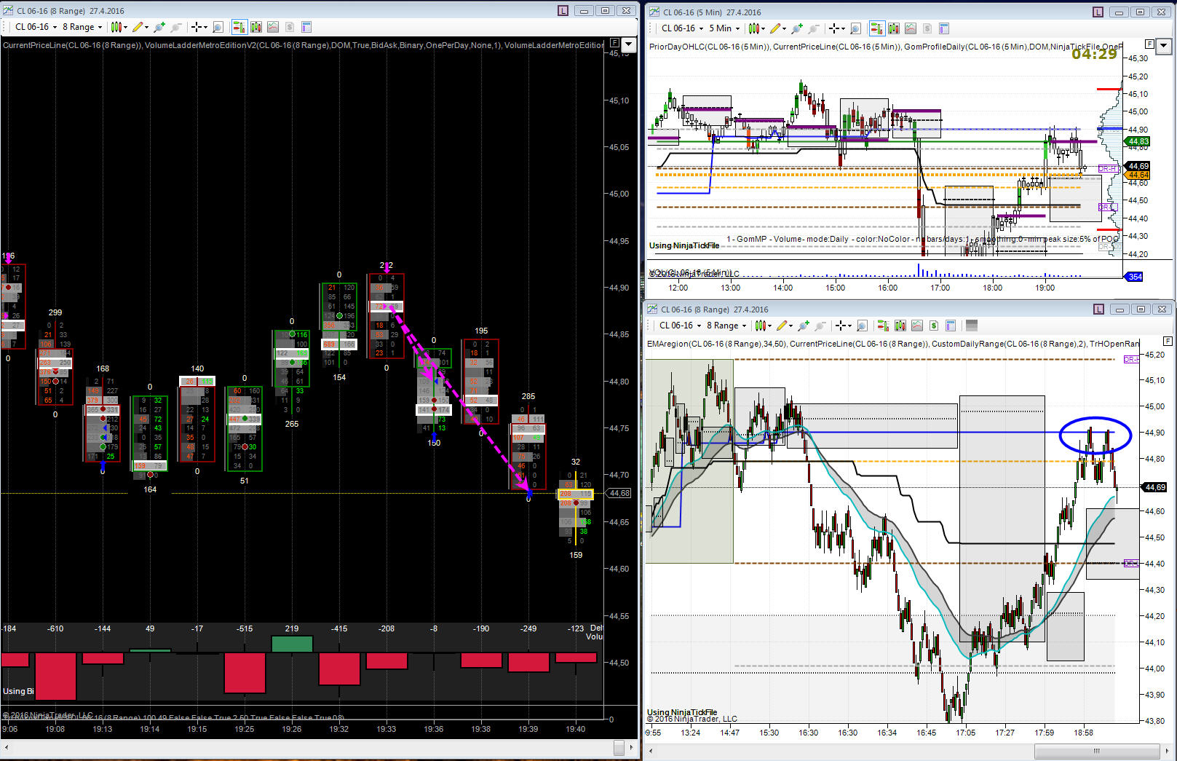Open Data Series in bottom-right 8 Range chart
The height and width of the screenshot is (761, 1177).
click(900, 326)
